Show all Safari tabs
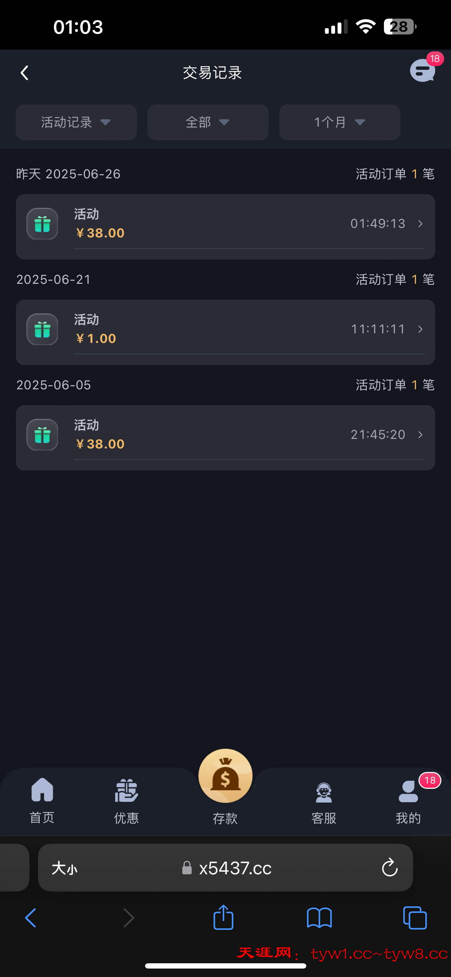The image size is (451, 977). pos(415,918)
